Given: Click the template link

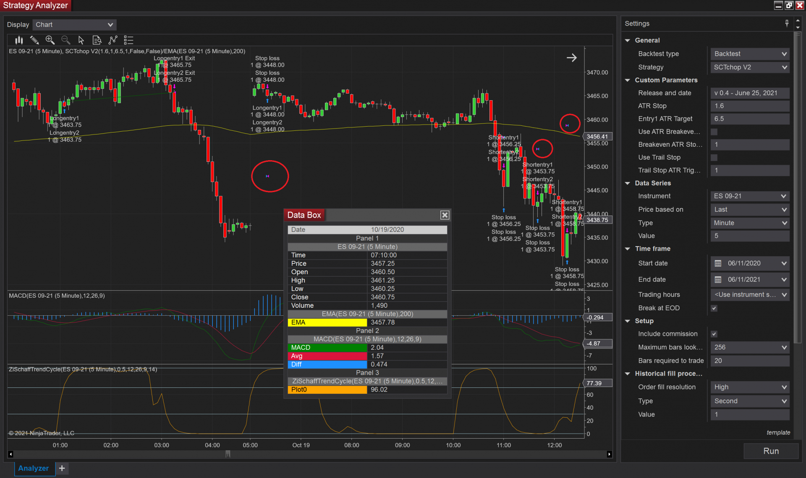Looking at the screenshot, I should (778, 432).
